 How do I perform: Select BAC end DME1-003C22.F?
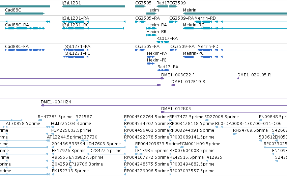click(x=178, y=75)
